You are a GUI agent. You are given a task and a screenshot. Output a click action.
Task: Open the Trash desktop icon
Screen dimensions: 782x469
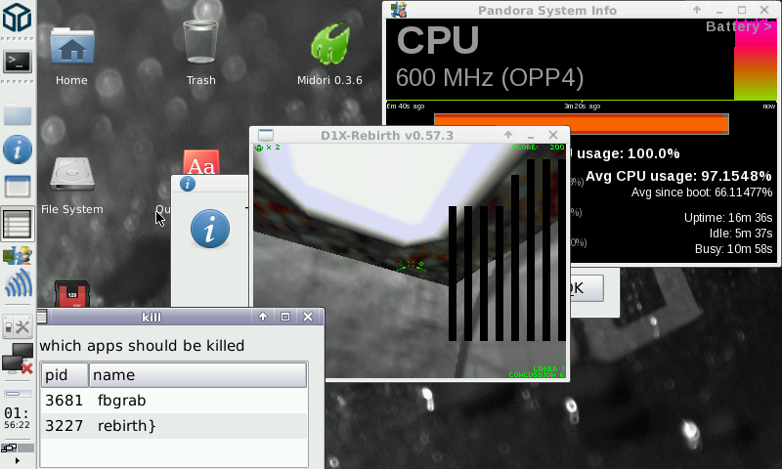click(200, 46)
